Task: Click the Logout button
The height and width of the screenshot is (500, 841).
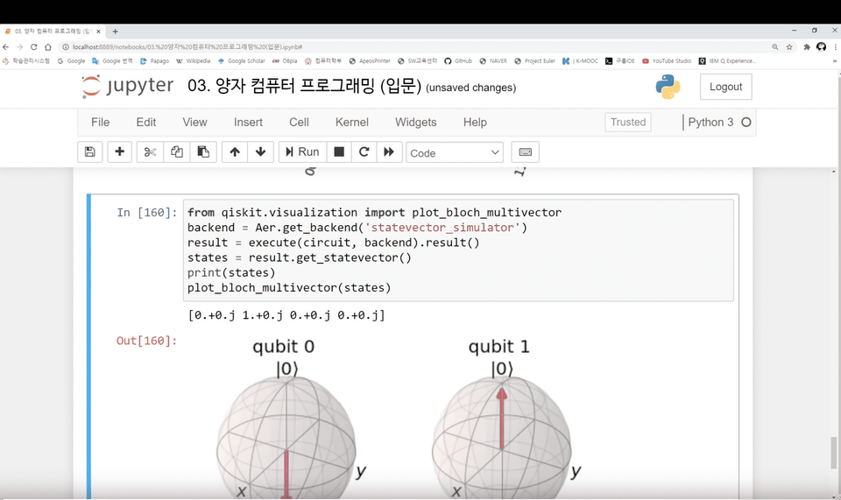Action: [725, 87]
